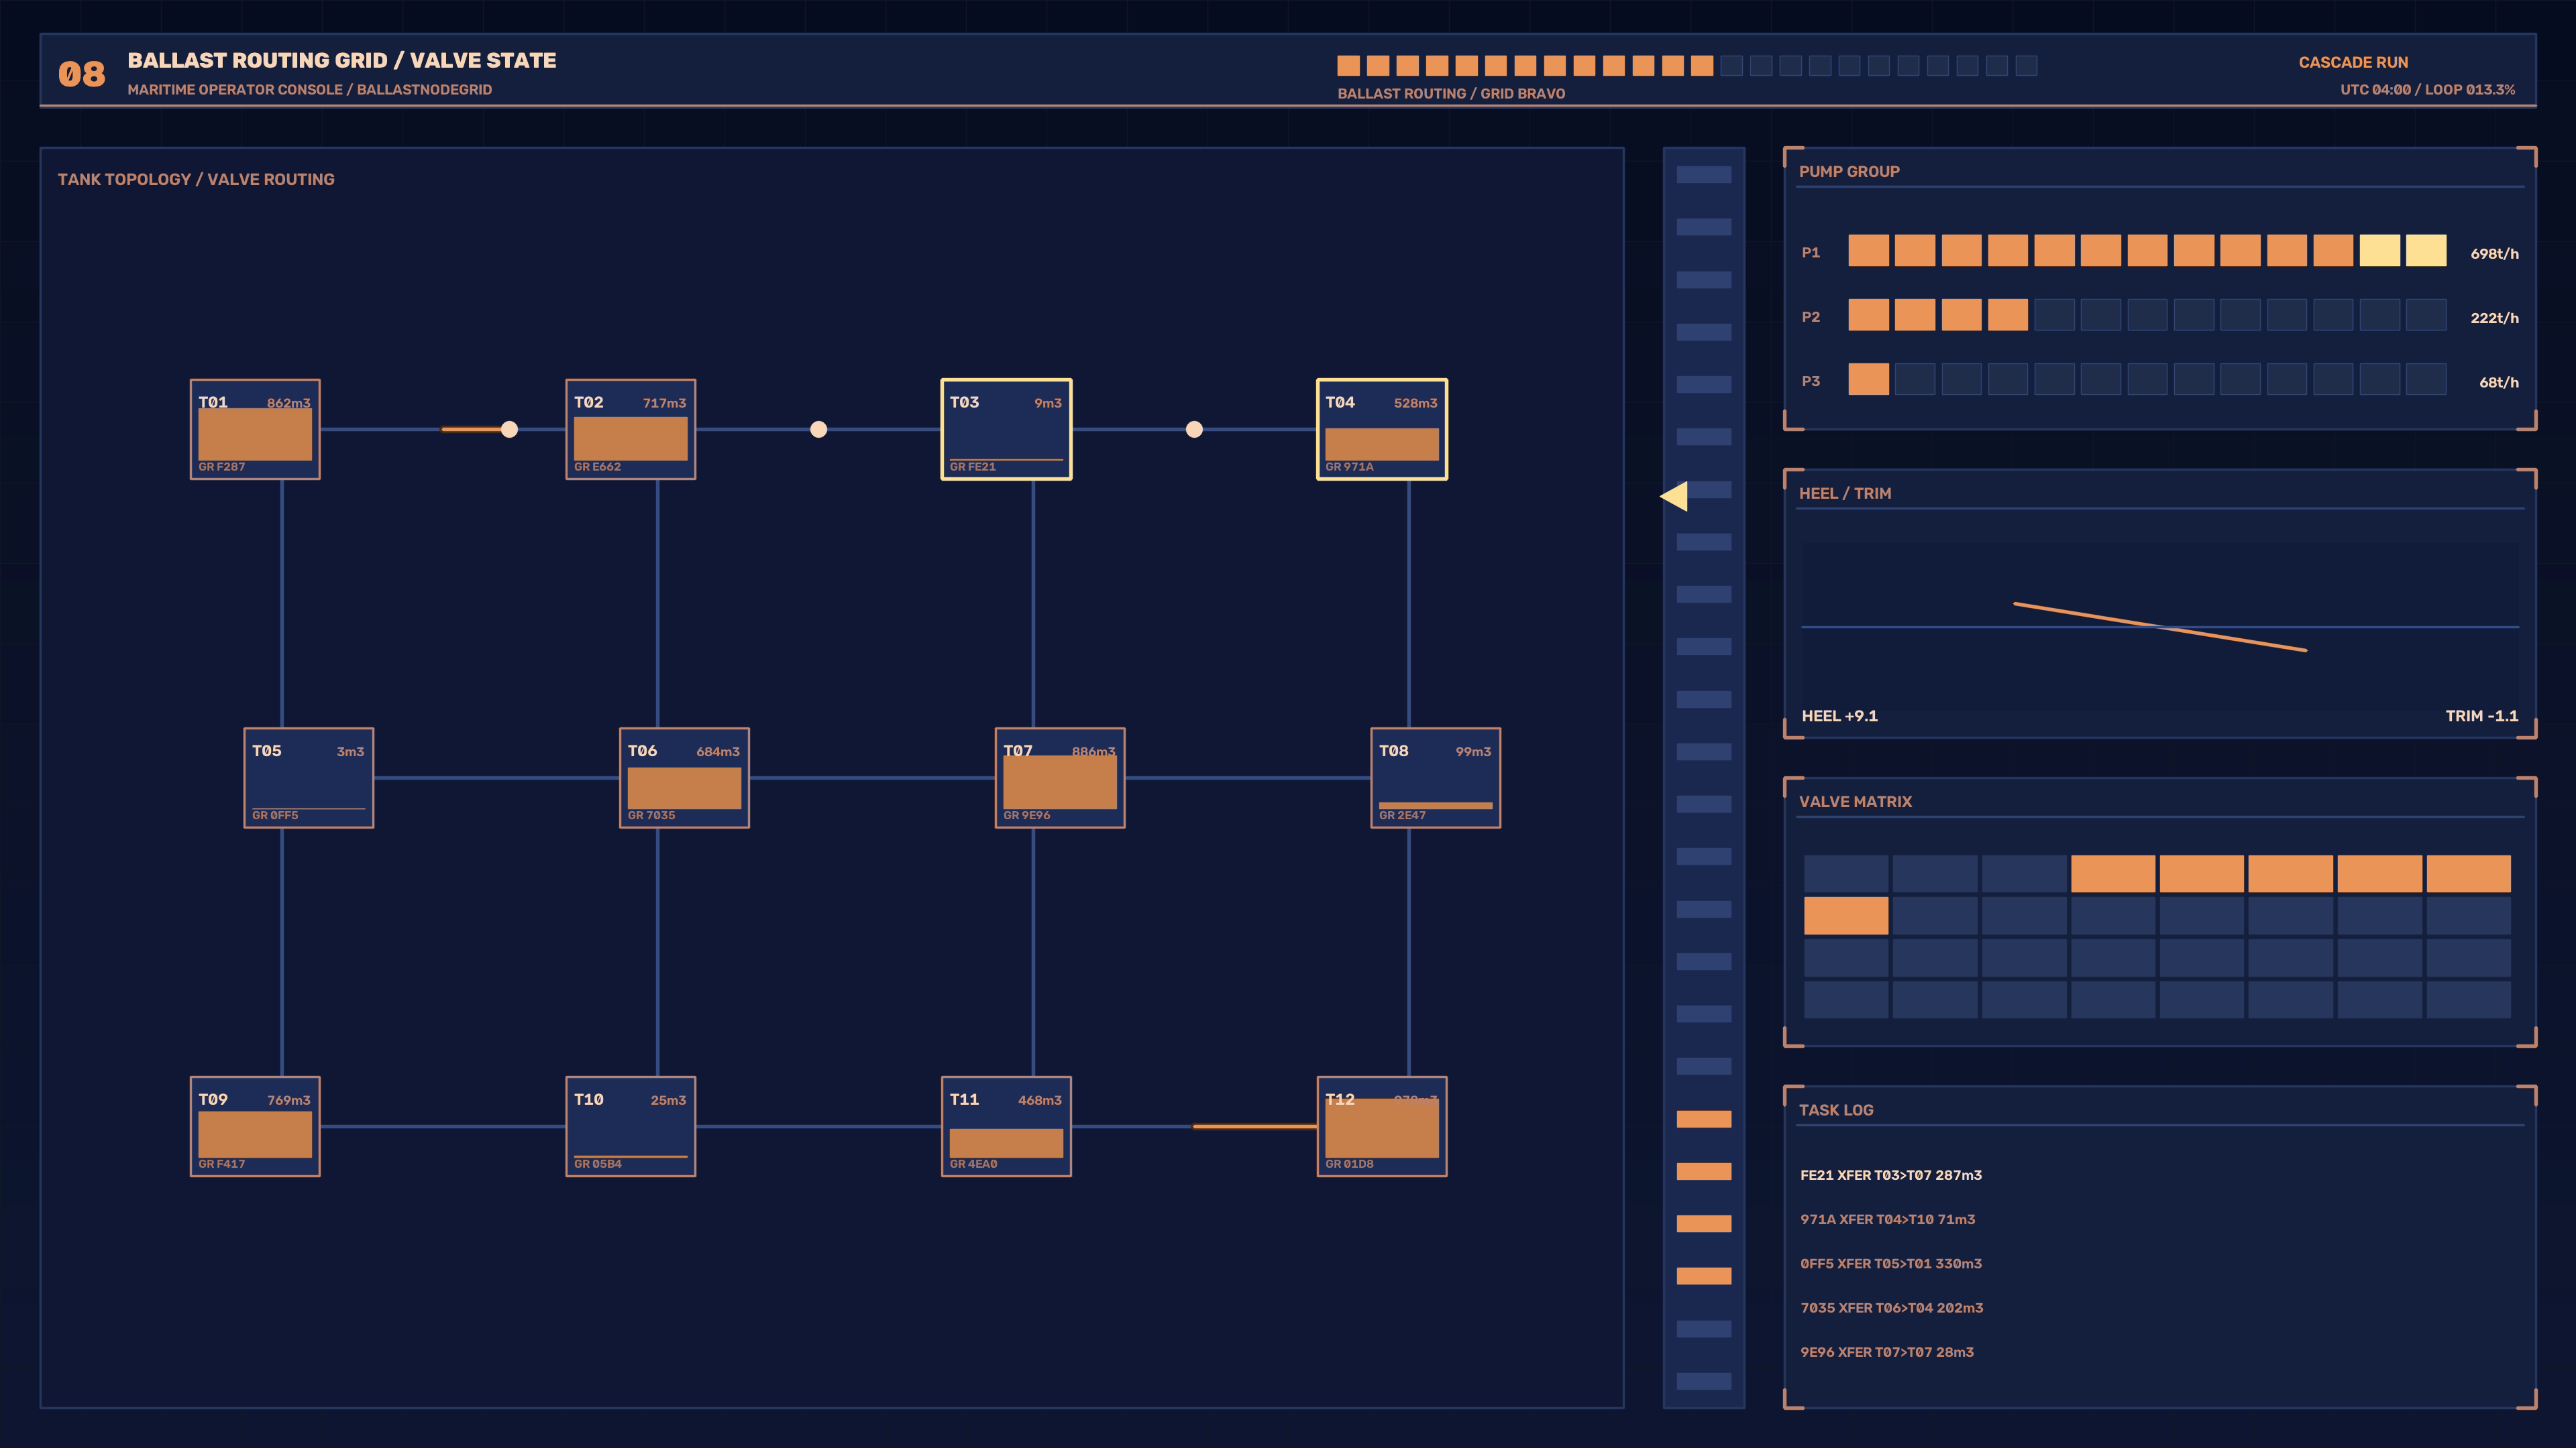Open tank T06 with 684m3
Viewport: 2576px width, 1448px height.
(x=684, y=778)
